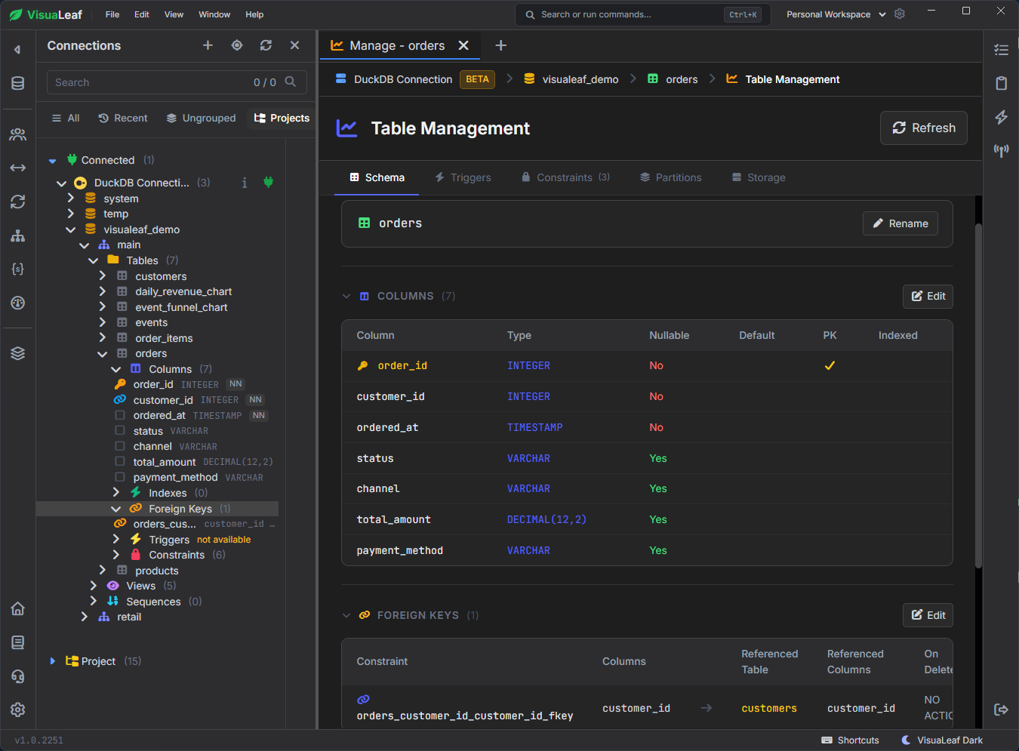Go to home icon in sidebar
Image resolution: width=1019 pixels, height=751 pixels.
point(18,608)
